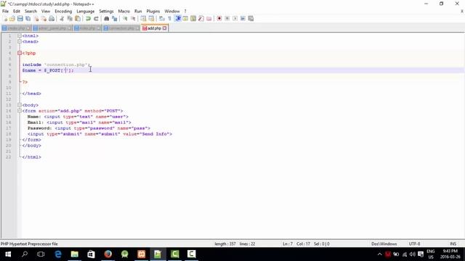Click the Save All toolbar icon
The width and height of the screenshot is (465, 261).
[x=28, y=19]
